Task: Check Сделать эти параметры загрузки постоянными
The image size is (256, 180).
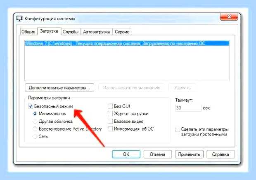Action: pyautogui.click(x=178, y=129)
